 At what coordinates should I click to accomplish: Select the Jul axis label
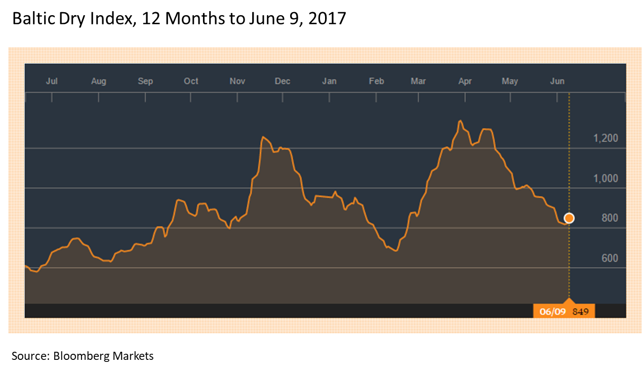pyautogui.click(x=53, y=81)
